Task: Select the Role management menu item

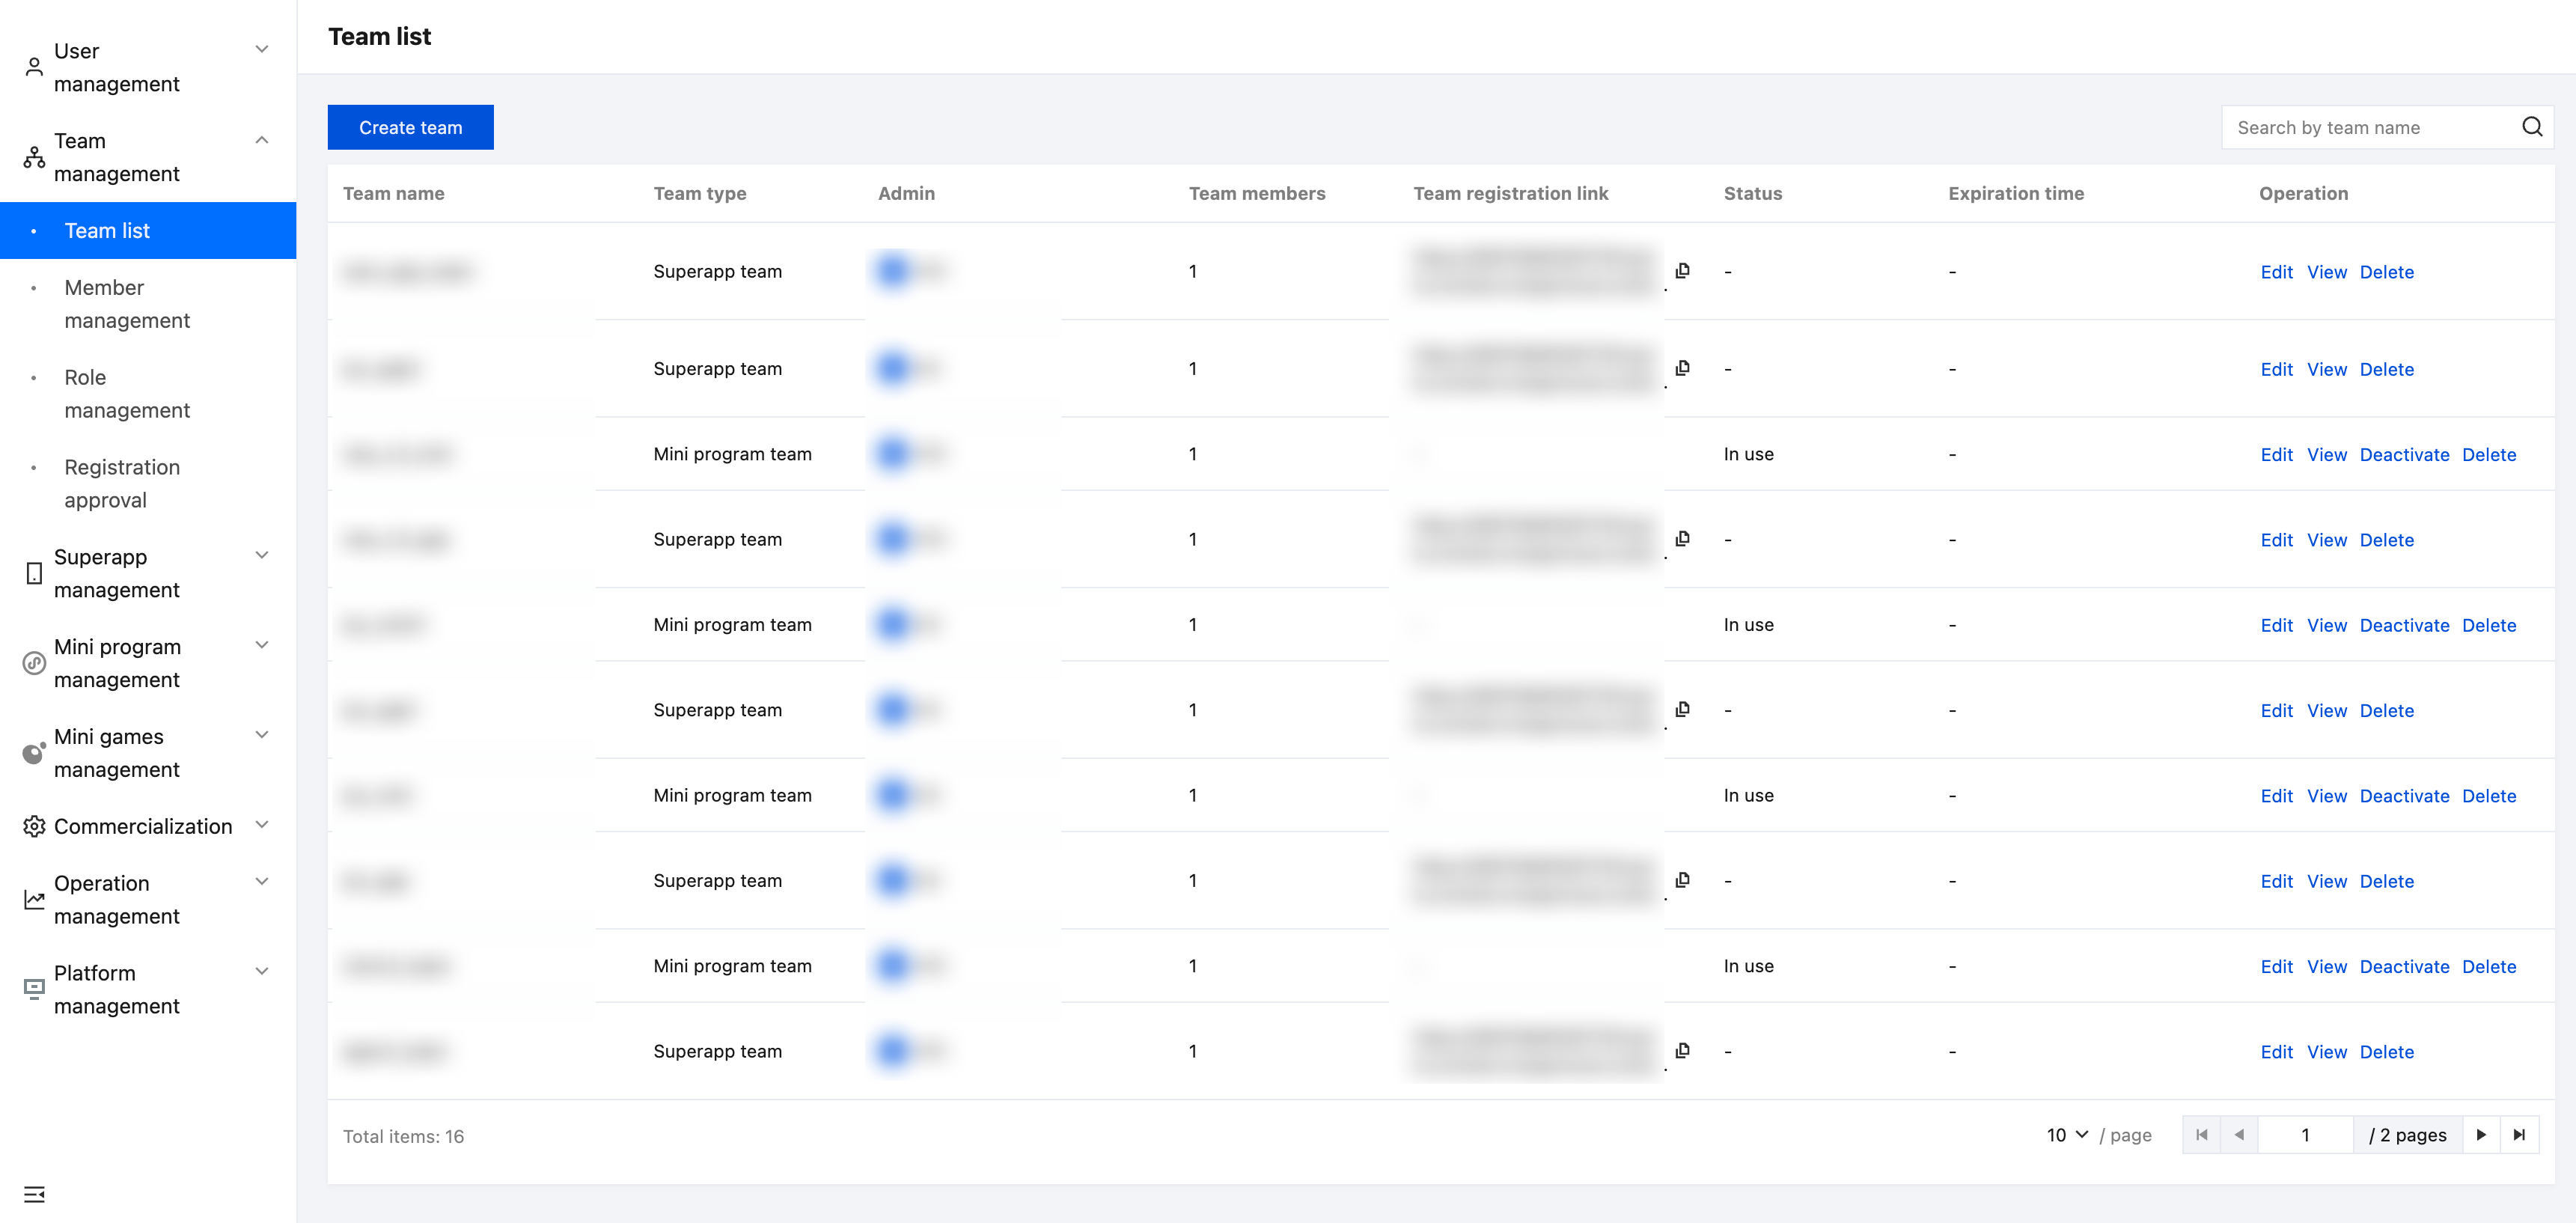Action: tap(127, 394)
